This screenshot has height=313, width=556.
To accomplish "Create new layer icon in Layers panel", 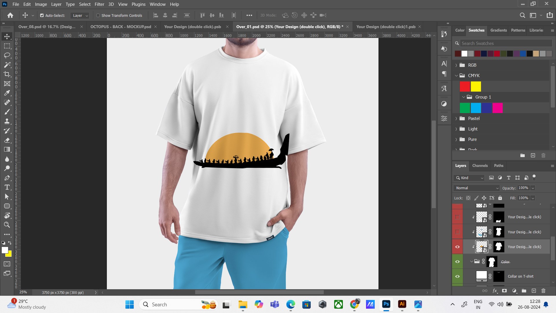I will pos(534,291).
